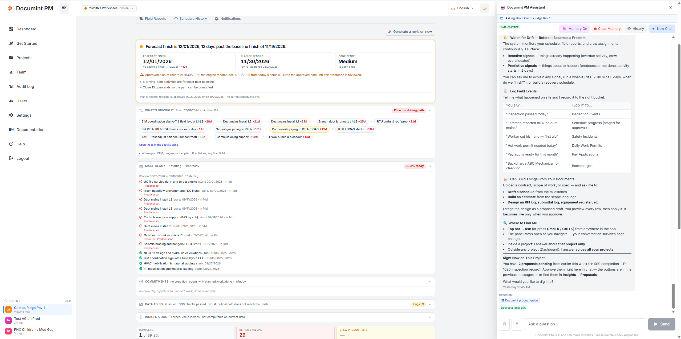
Task: Open the English language dropdown
Action: [462, 8]
